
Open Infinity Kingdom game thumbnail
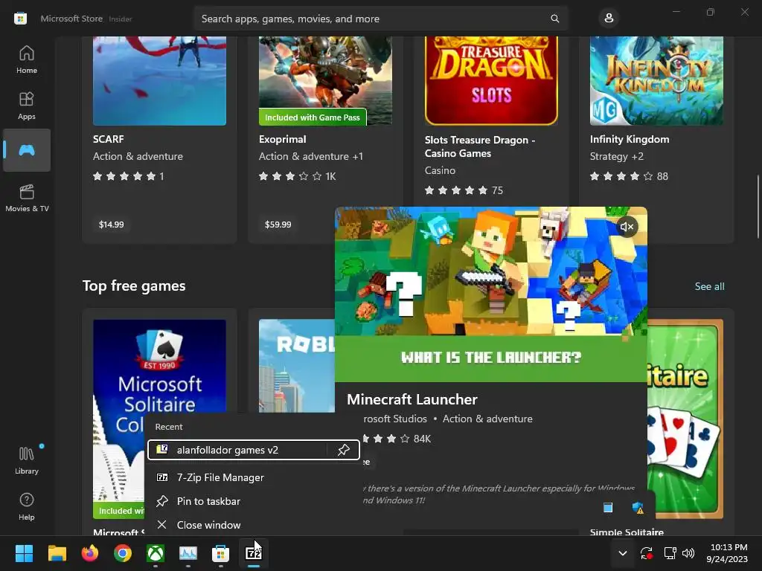(656, 80)
